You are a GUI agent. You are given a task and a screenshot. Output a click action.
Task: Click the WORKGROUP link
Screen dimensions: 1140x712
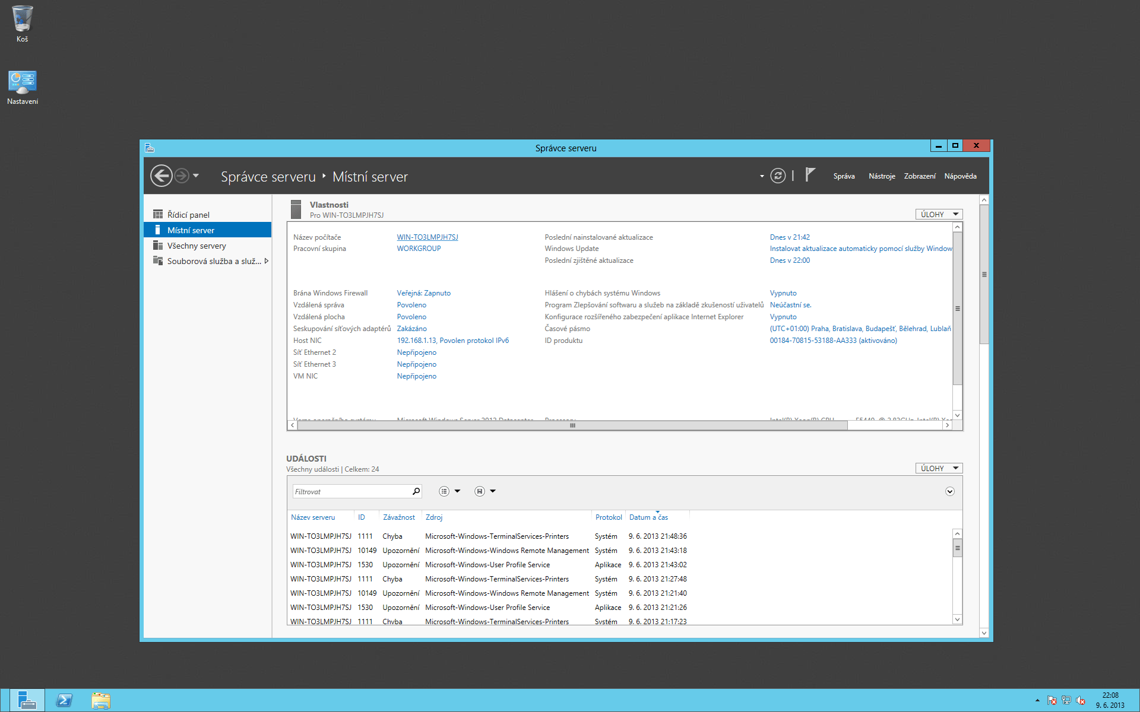click(x=419, y=249)
